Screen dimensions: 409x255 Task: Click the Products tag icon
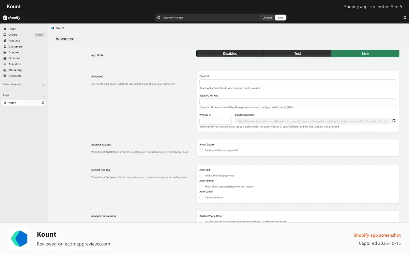click(5, 40)
